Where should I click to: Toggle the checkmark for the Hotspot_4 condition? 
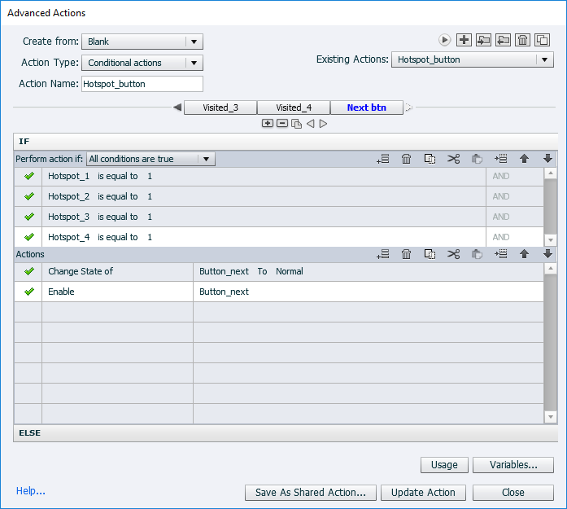(x=29, y=237)
